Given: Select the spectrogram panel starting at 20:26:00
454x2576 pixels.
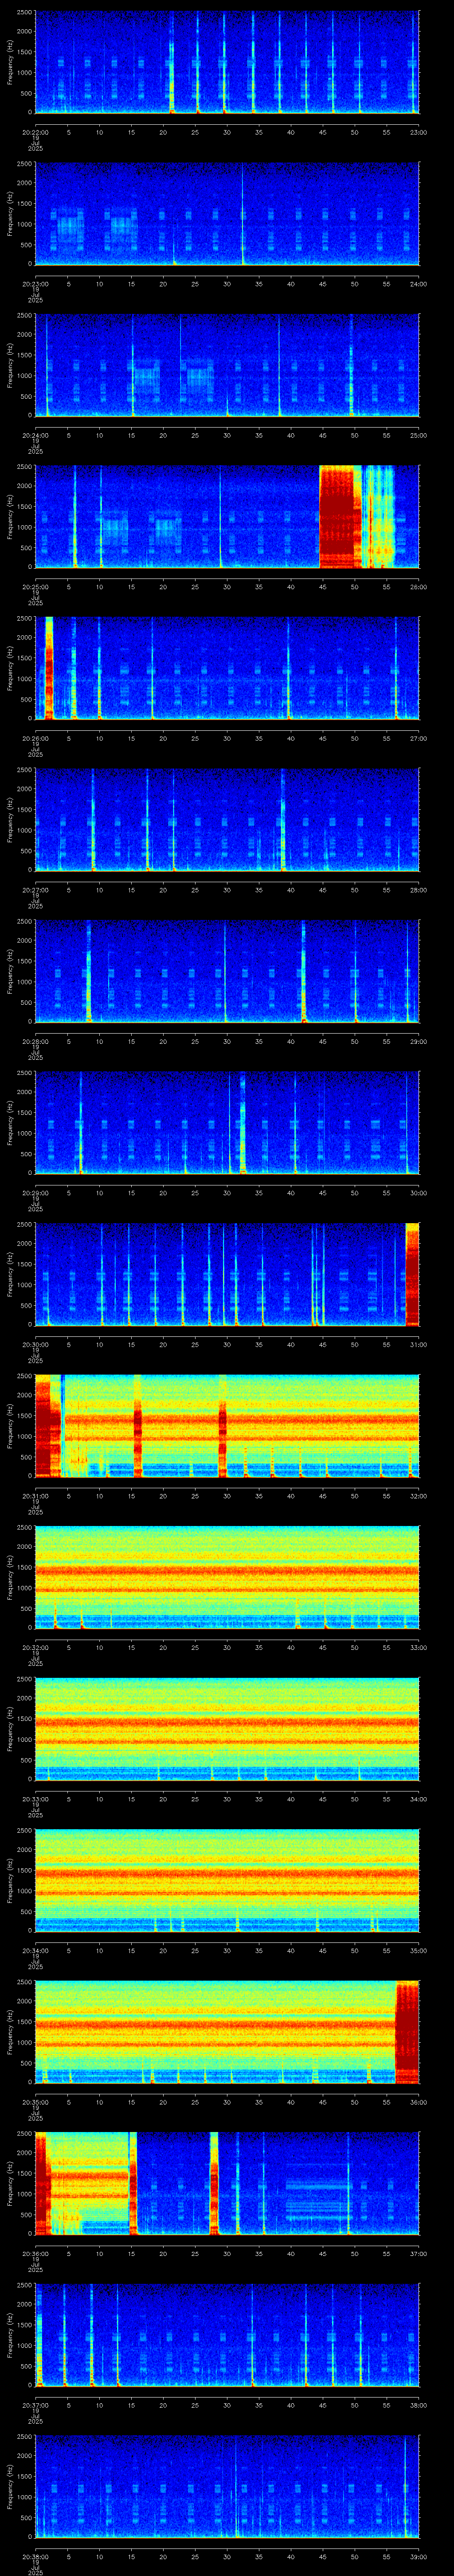Looking at the screenshot, I should click(x=227, y=668).
